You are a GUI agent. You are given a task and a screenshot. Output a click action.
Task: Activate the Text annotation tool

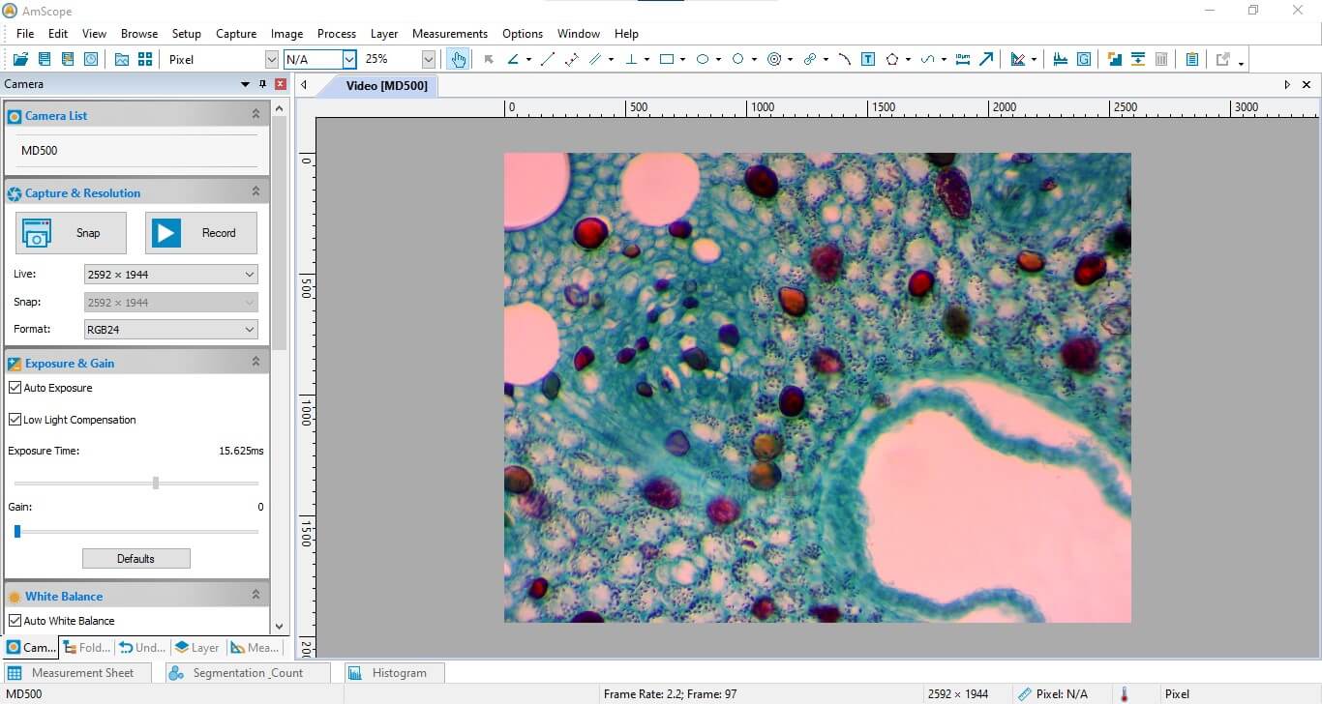click(x=868, y=59)
